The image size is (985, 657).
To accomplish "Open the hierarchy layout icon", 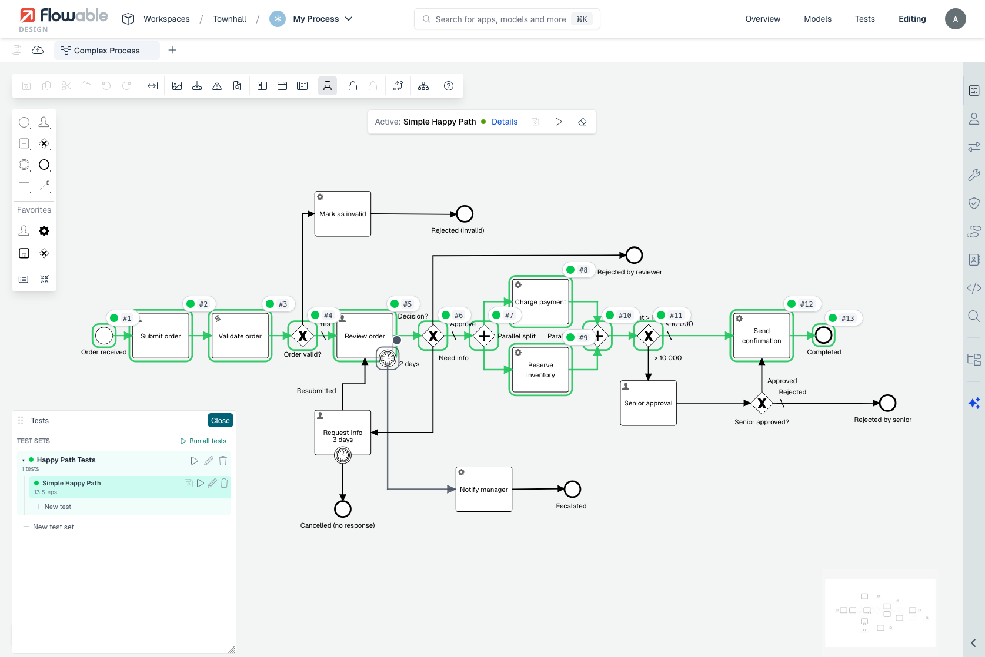I will 423,86.
